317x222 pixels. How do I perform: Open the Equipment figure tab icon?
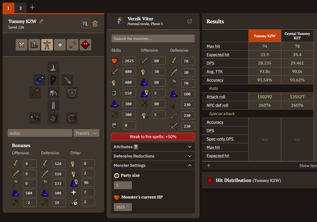[x=47, y=45]
